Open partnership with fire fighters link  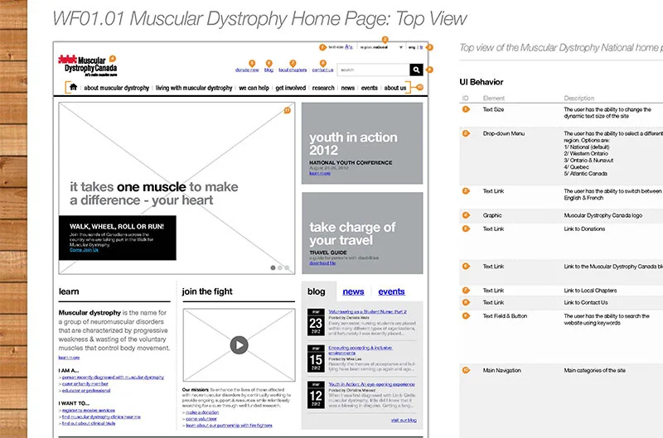[x=230, y=426]
